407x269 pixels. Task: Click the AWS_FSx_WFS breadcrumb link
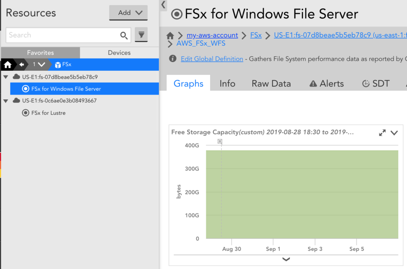point(201,43)
